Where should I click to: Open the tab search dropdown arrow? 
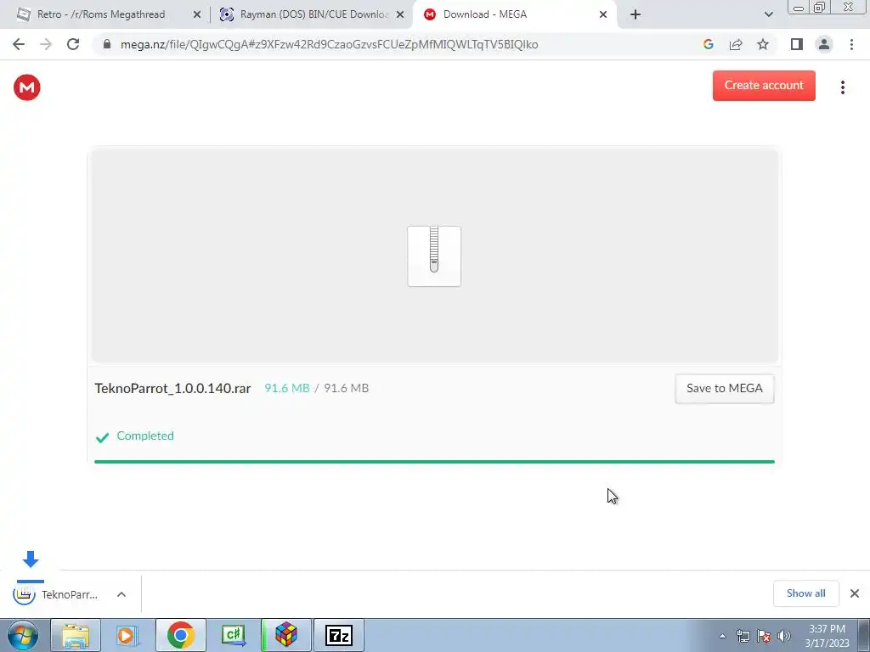pyautogui.click(x=768, y=15)
